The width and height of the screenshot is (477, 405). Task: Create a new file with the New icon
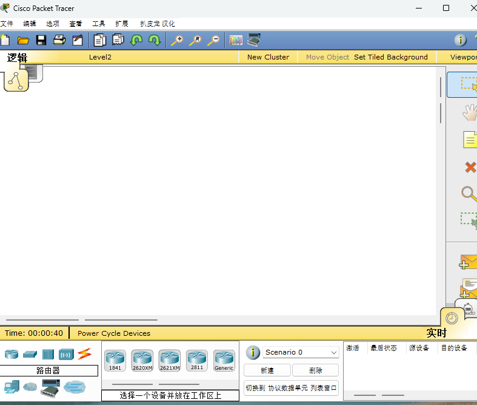click(5, 40)
